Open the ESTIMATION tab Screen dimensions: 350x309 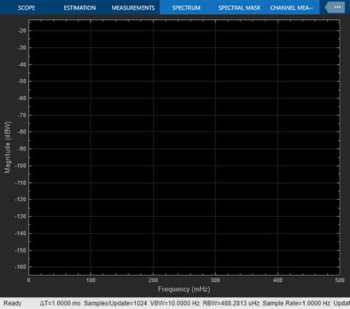pos(80,7)
